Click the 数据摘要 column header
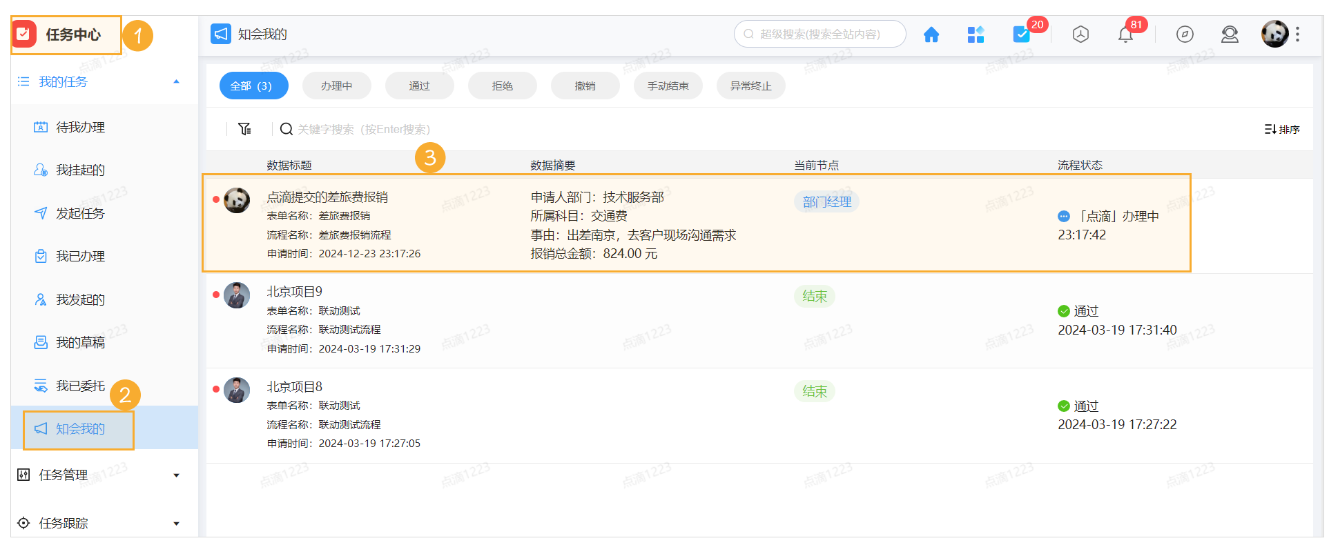This screenshot has width=1329, height=545. [553, 165]
